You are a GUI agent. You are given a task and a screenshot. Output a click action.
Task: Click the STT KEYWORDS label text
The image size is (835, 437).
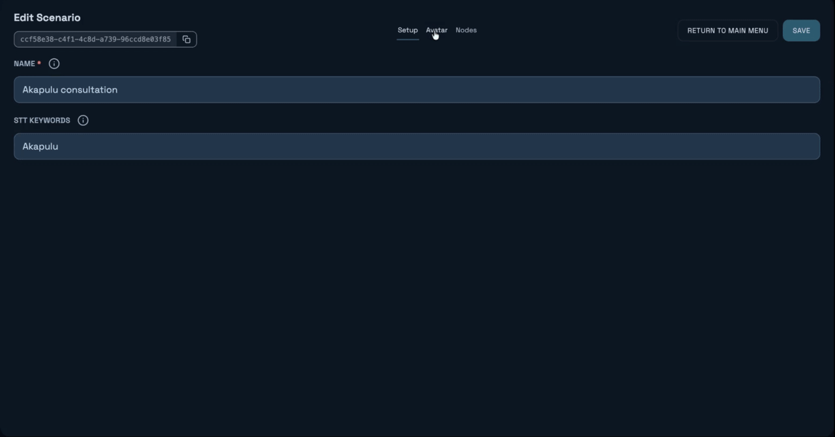coord(42,121)
